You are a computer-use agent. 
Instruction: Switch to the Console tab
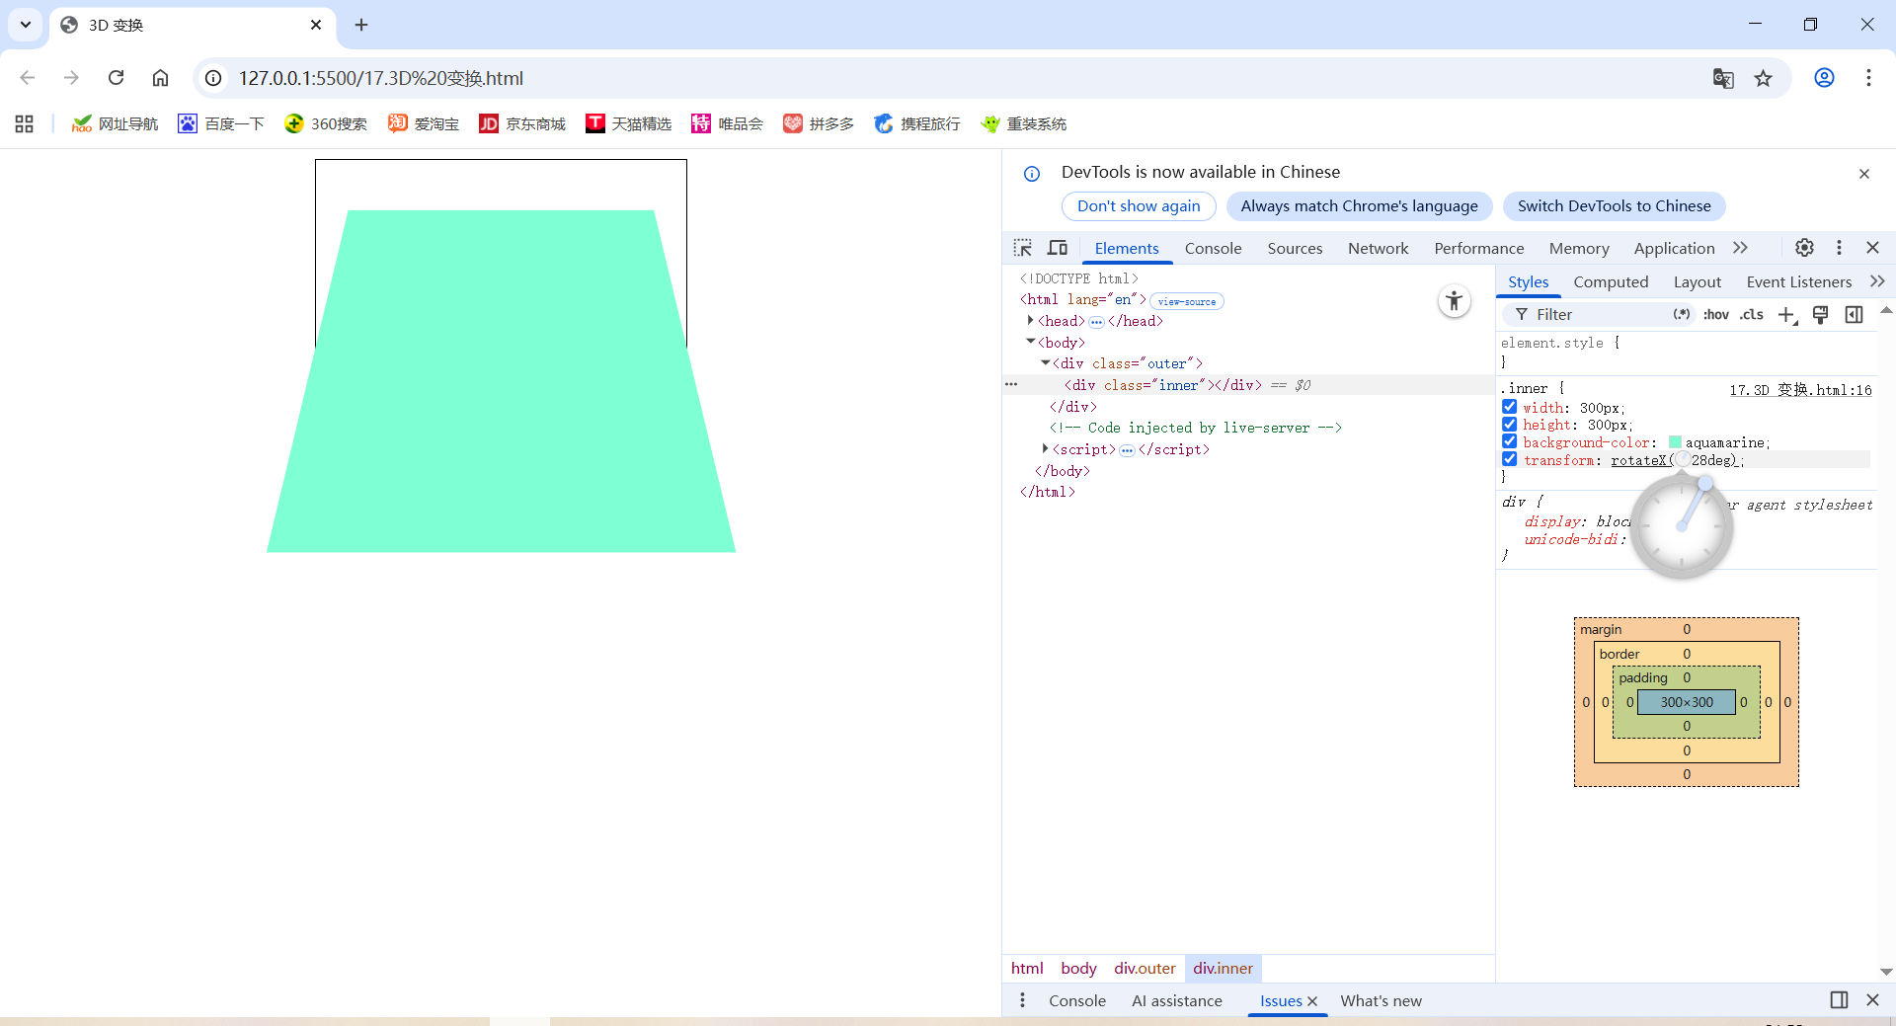[1213, 248]
